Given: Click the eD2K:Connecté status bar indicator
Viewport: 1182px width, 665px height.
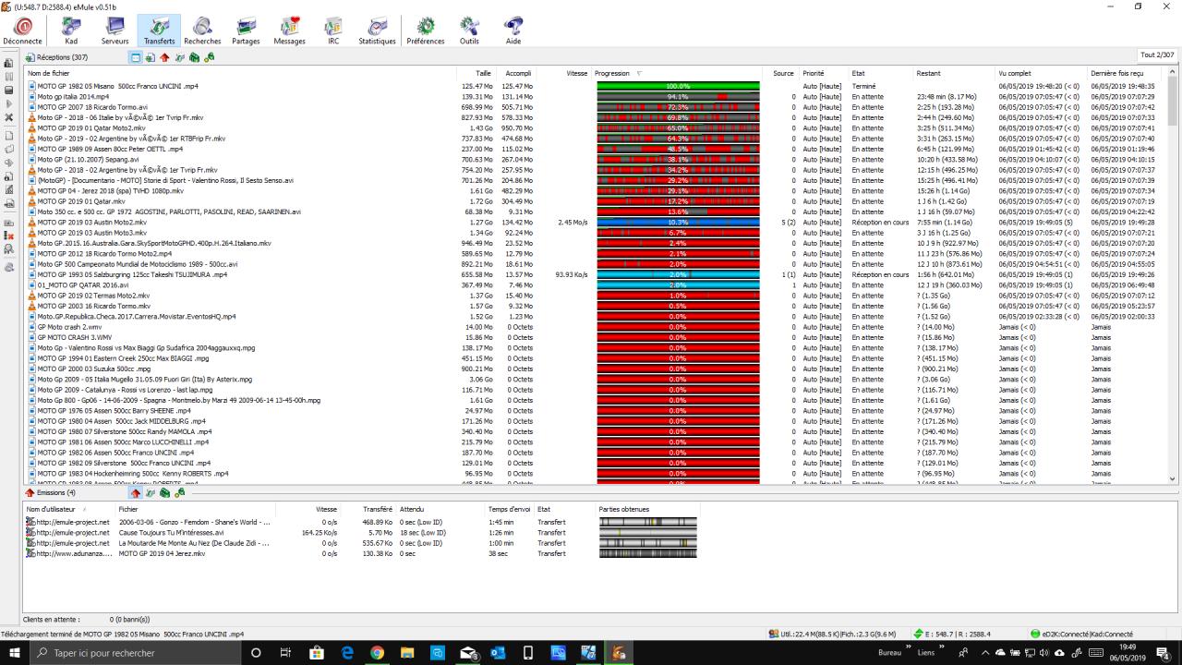Looking at the screenshot, I should [1082, 635].
